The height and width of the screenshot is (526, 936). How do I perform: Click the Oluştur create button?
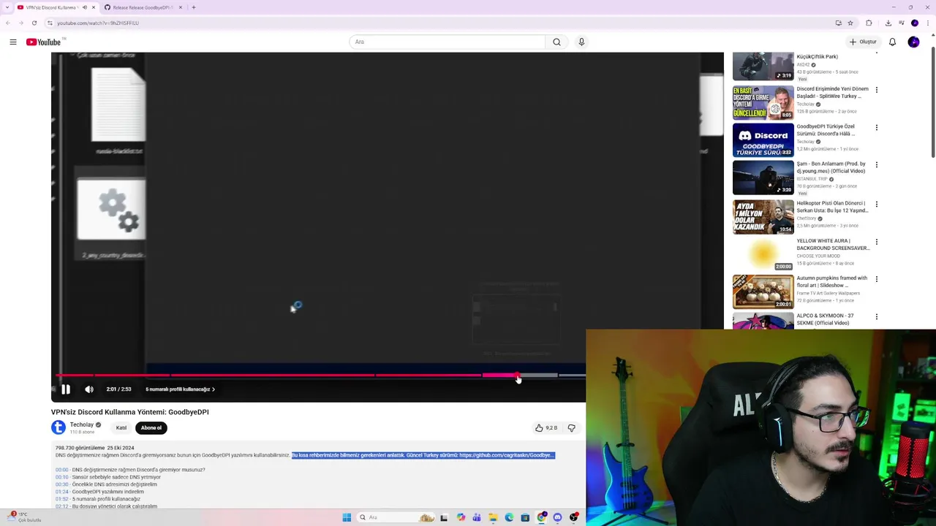click(864, 42)
